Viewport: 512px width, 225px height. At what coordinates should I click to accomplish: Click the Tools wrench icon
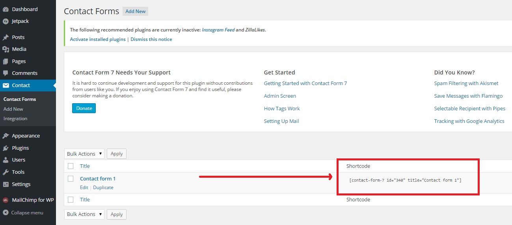[x=6, y=172]
